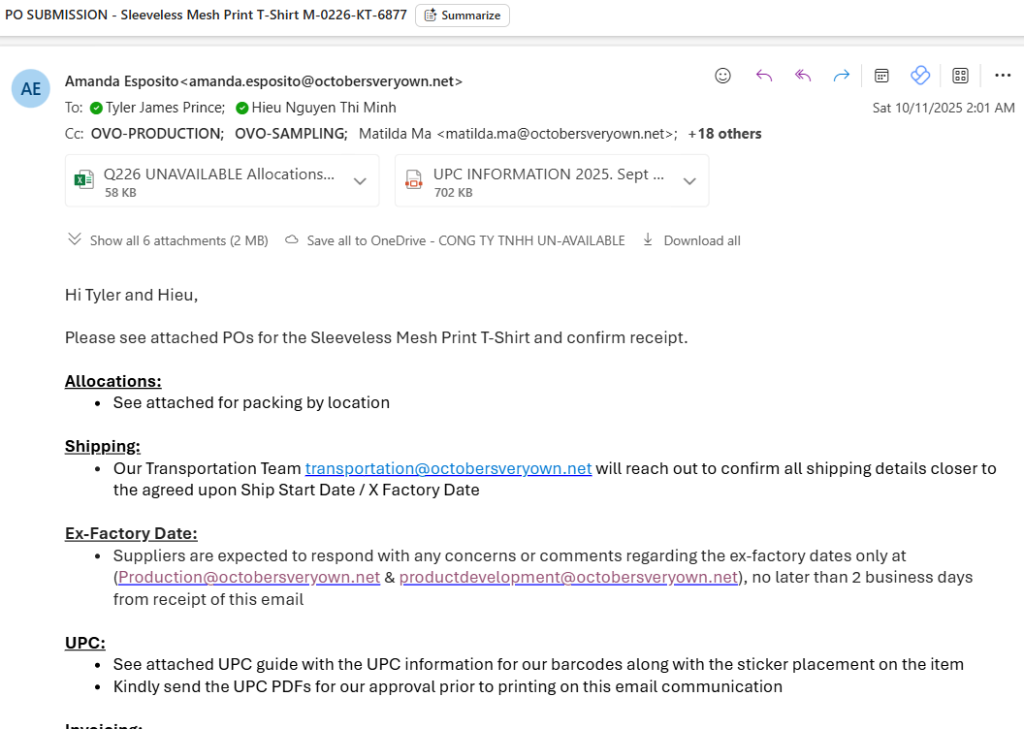Image resolution: width=1024 pixels, height=729 pixels.
Task: Click the AE sender avatar
Action: [31, 89]
